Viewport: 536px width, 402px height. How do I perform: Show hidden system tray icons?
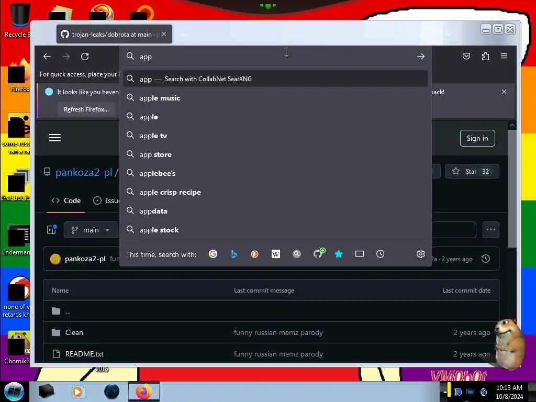coord(445,392)
